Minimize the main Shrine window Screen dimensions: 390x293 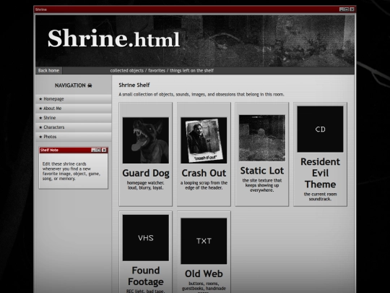point(342,9)
